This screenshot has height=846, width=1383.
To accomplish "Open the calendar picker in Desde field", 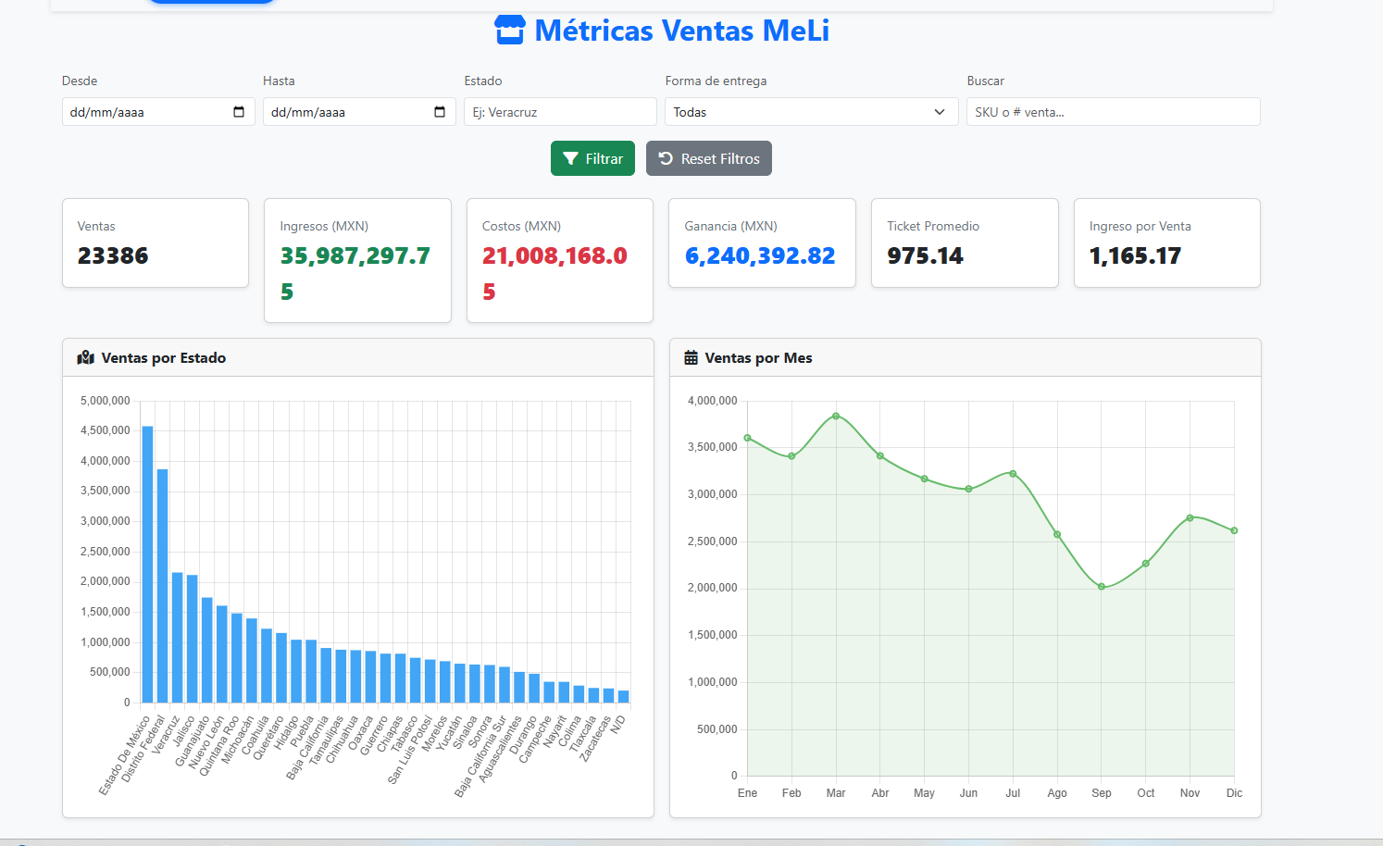I will pos(239,112).
